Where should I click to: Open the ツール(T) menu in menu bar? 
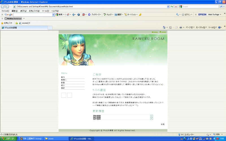coord(45,11)
